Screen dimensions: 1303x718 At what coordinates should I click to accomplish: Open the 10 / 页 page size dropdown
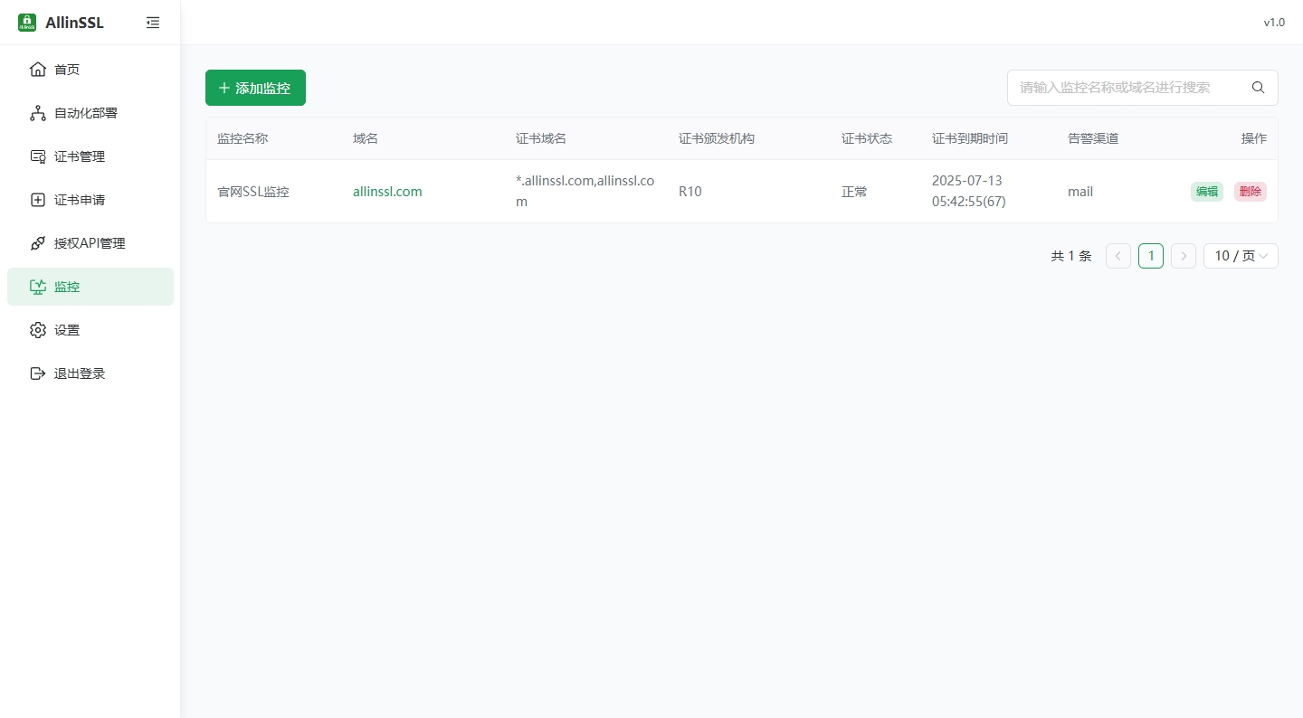(1240, 256)
